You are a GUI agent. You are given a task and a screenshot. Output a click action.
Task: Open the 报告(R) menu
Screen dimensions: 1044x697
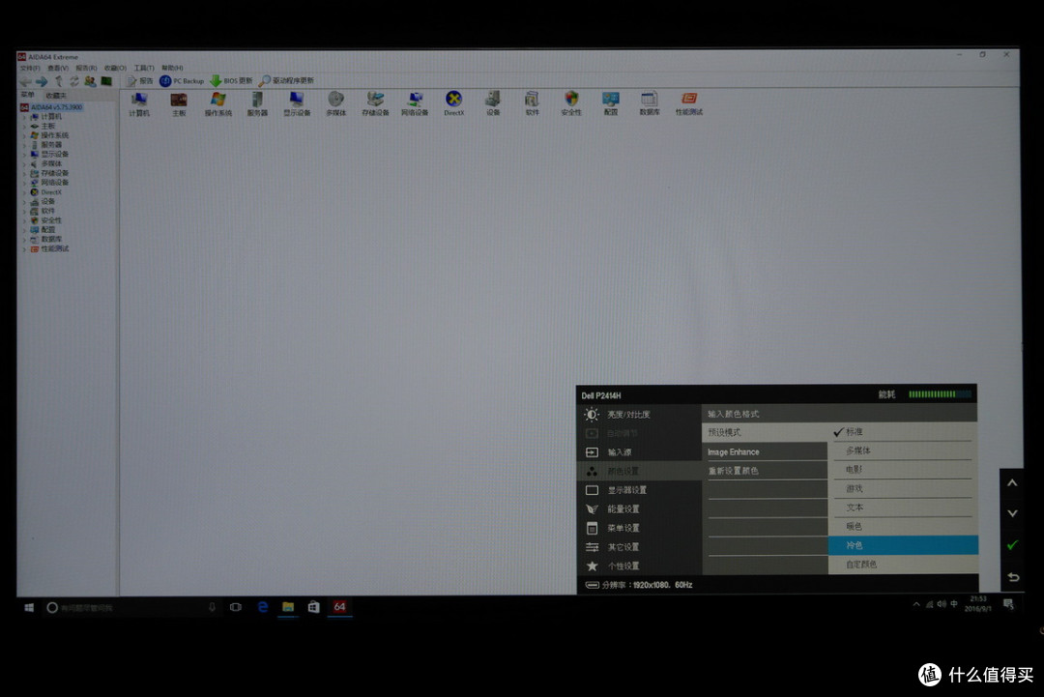tap(86, 68)
